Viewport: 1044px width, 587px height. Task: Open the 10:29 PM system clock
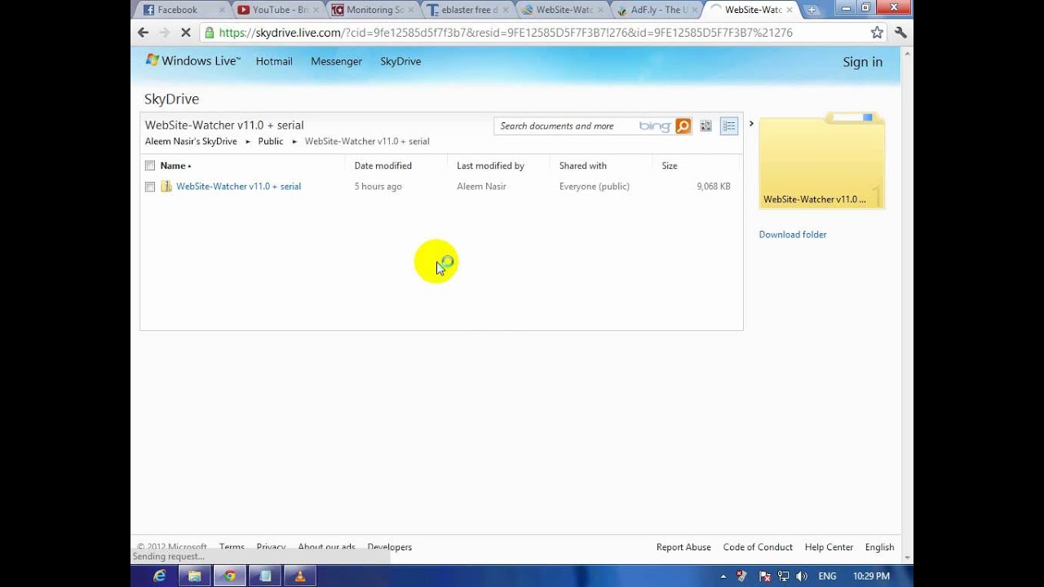click(871, 576)
